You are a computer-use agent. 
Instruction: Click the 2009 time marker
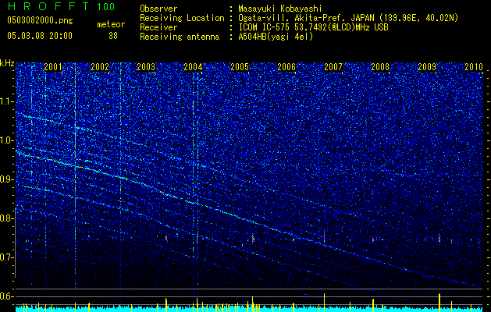pos(427,66)
